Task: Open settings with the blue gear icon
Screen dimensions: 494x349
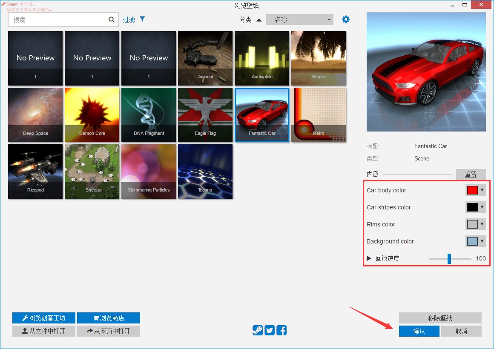Action: [x=346, y=20]
